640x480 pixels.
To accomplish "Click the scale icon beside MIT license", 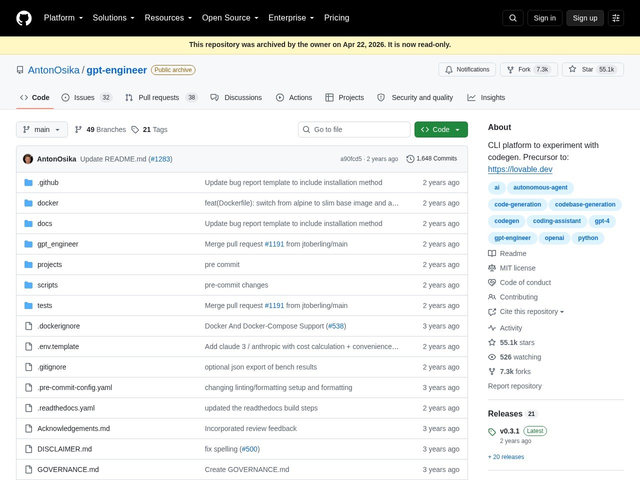I will pos(492,268).
